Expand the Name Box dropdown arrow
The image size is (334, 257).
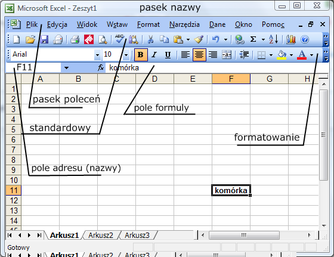66,68
